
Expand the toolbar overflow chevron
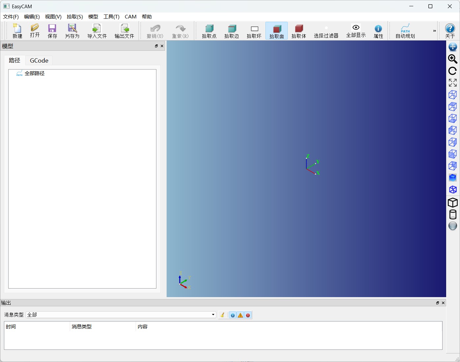click(x=434, y=31)
